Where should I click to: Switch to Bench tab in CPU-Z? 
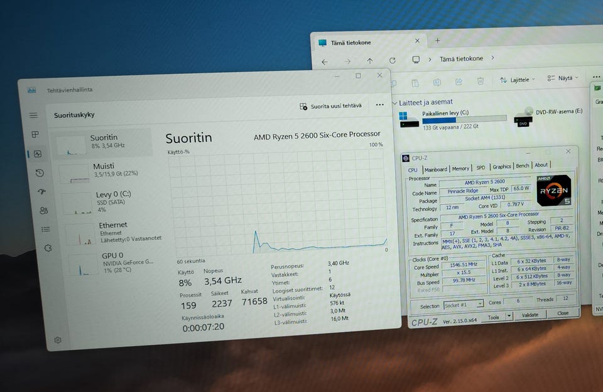click(522, 166)
